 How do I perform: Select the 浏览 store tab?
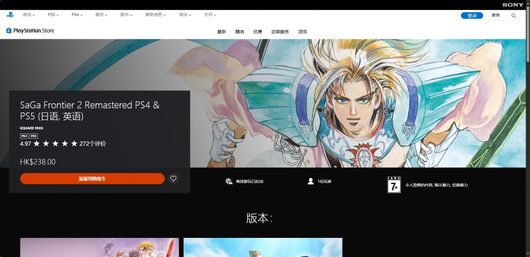(303, 32)
